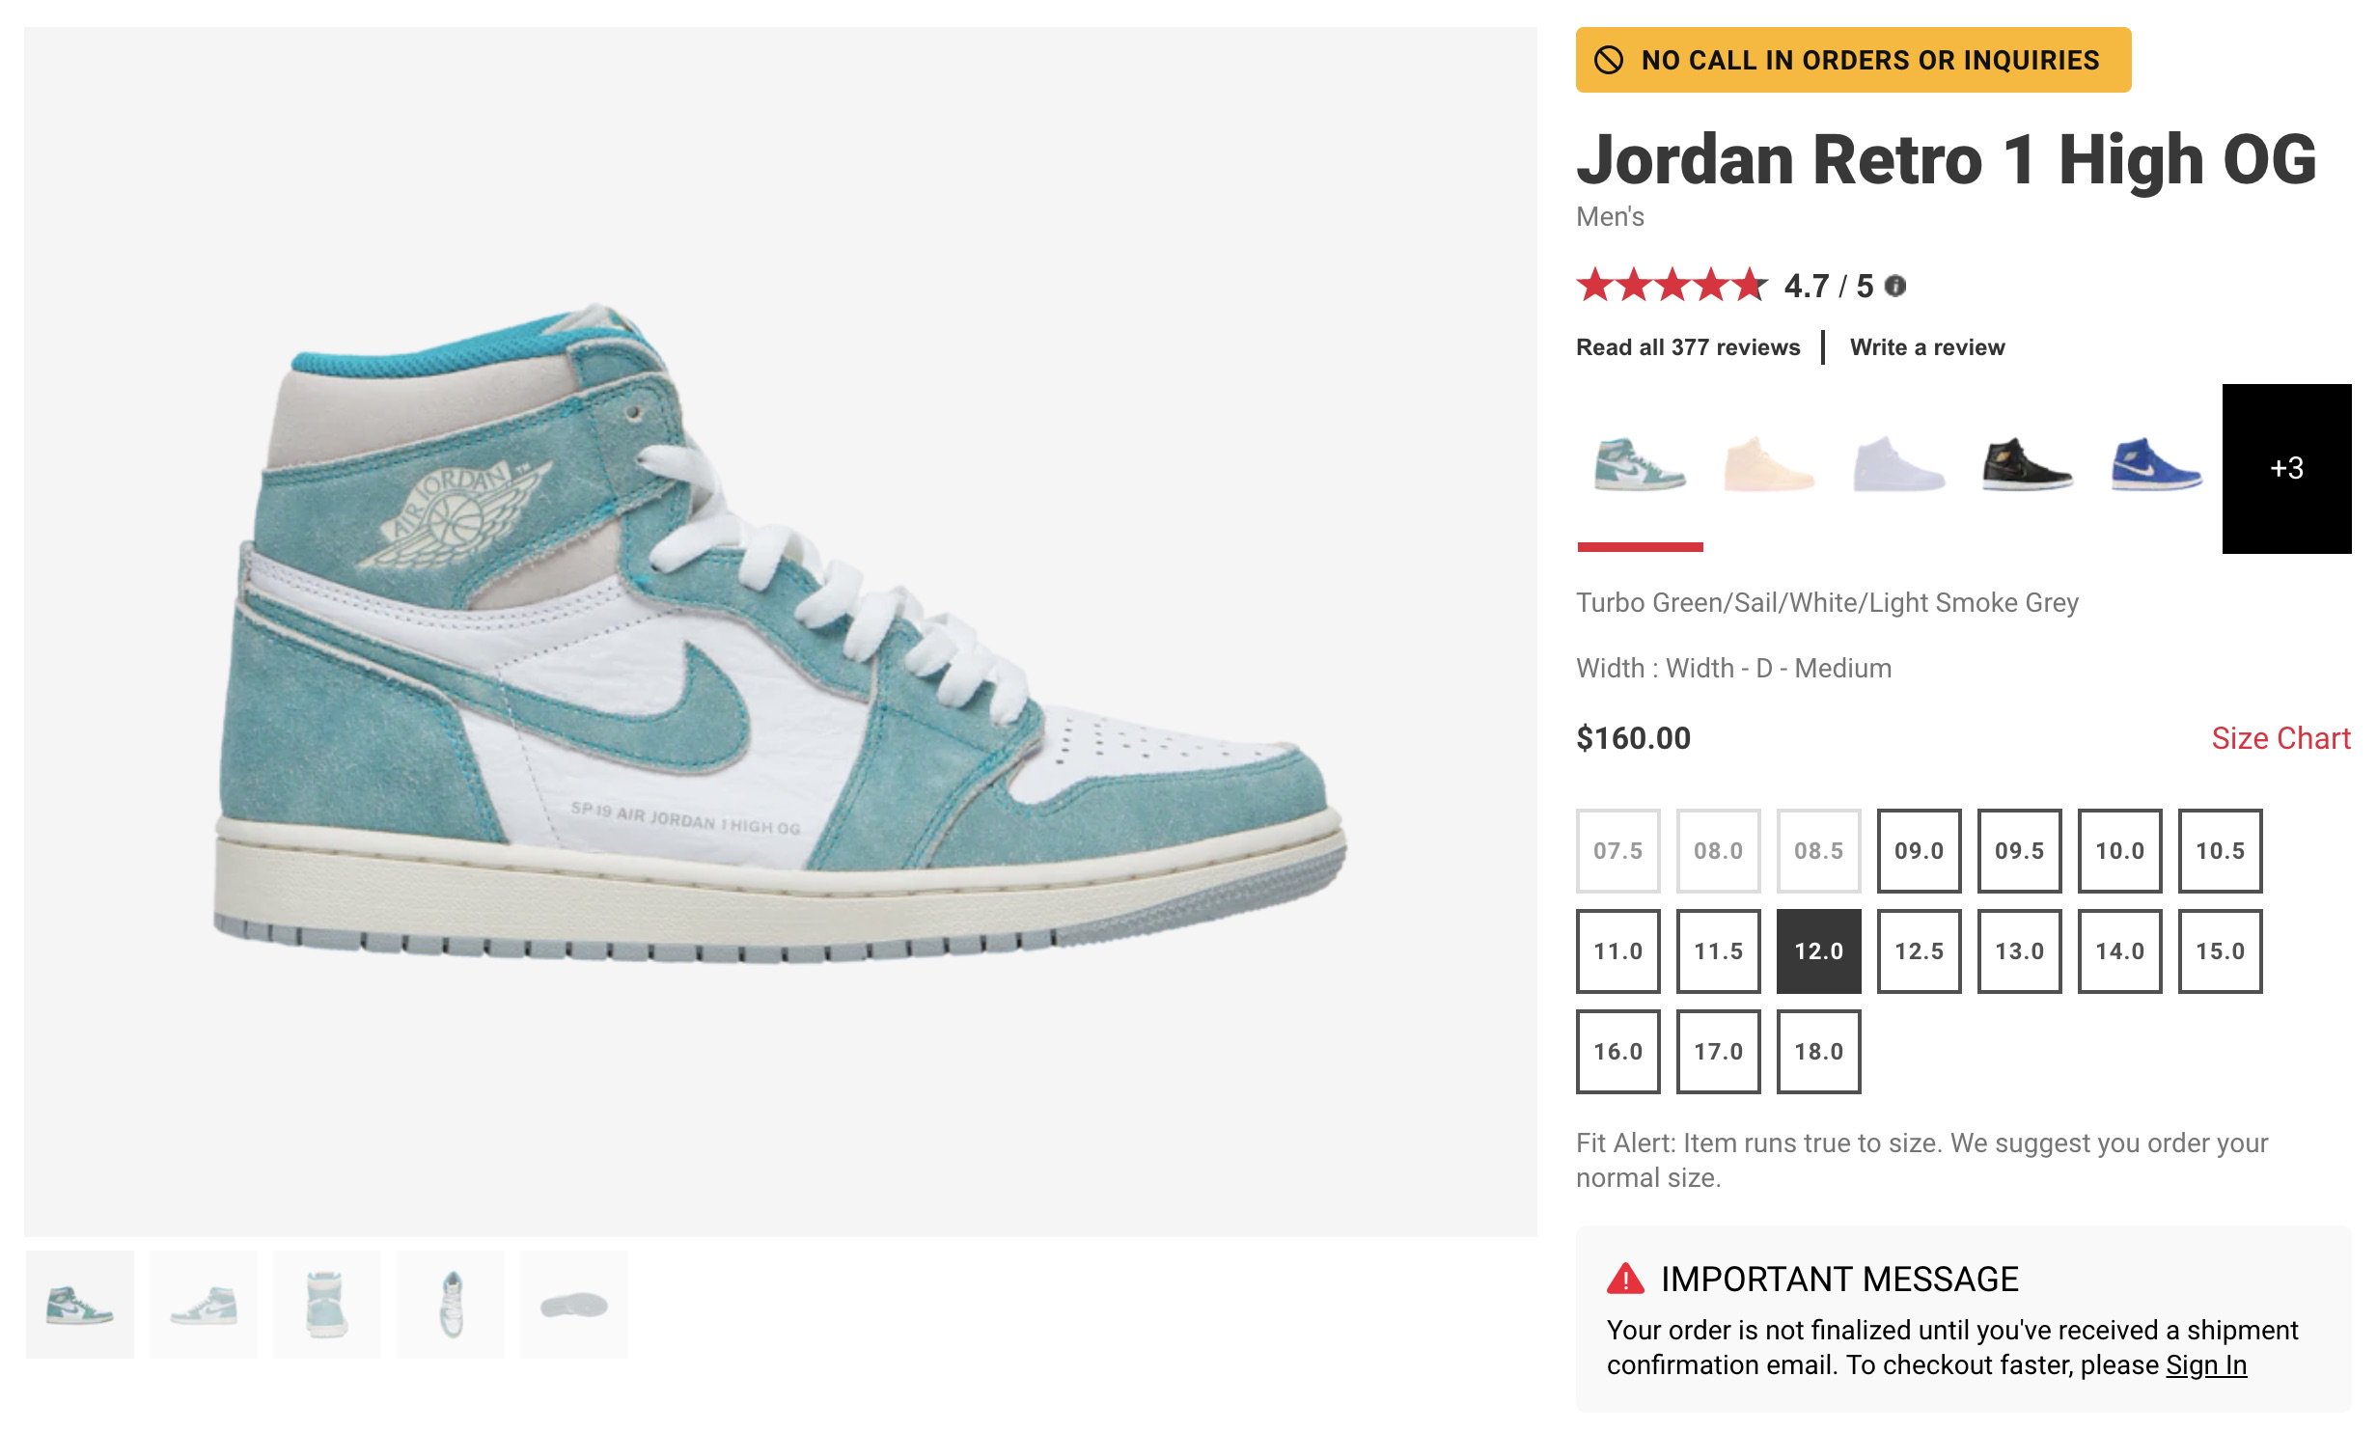Select the black and gold colorway shoe
The width and height of the screenshot is (2377, 1432).
[2027, 466]
